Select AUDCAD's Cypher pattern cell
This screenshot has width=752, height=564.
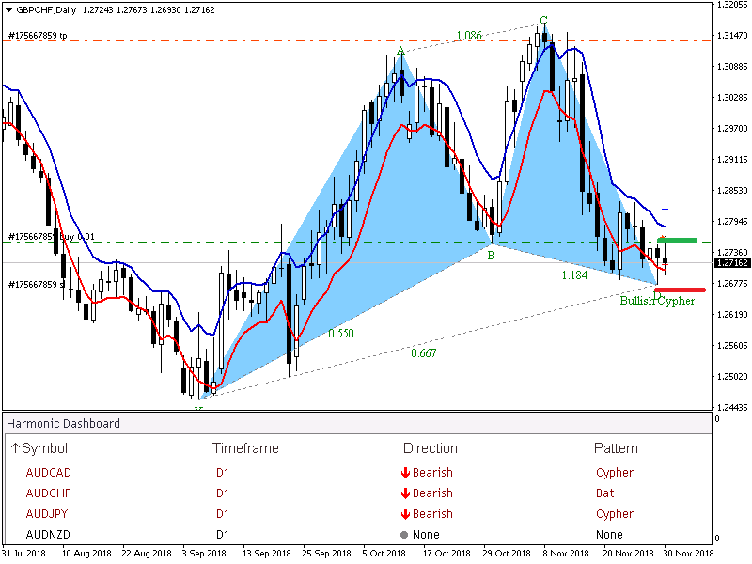[615, 473]
